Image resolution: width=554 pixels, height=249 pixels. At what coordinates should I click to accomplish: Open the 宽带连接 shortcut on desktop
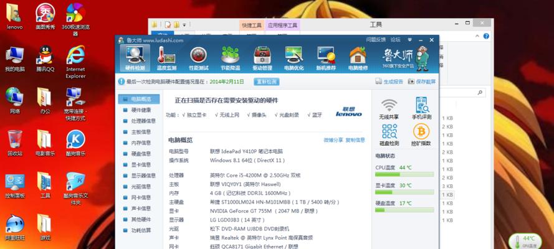click(x=75, y=104)
